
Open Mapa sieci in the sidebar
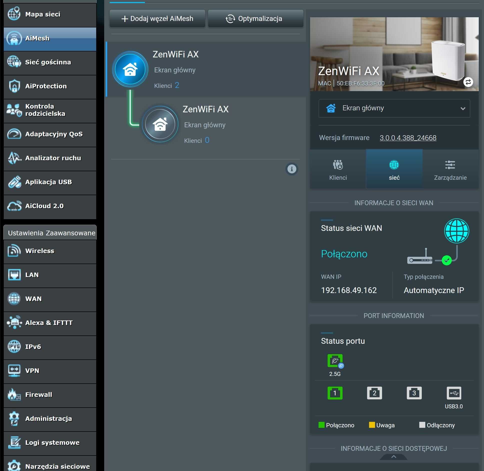(50, 14)
